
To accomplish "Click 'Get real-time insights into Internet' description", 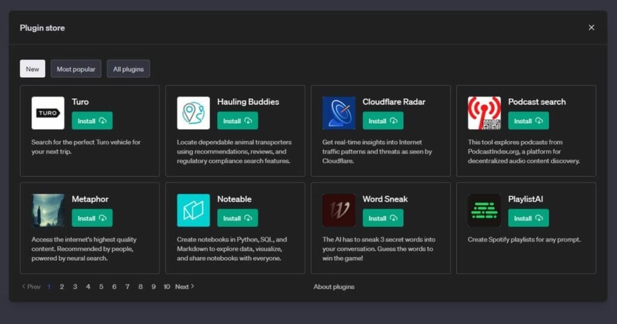I will (x=377, y=151).
